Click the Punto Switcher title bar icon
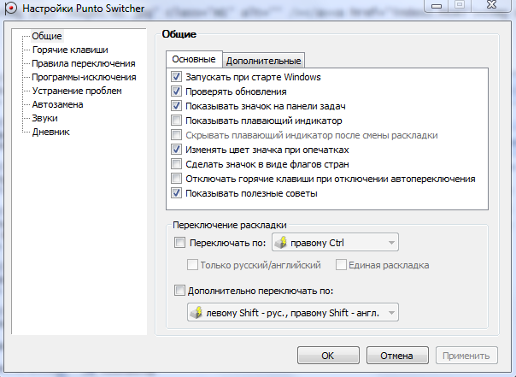This screenshot has width=516, height=377. point(10,8)
